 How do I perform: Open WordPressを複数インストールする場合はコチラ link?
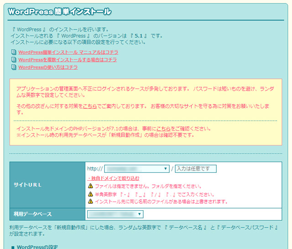(68, 60)
